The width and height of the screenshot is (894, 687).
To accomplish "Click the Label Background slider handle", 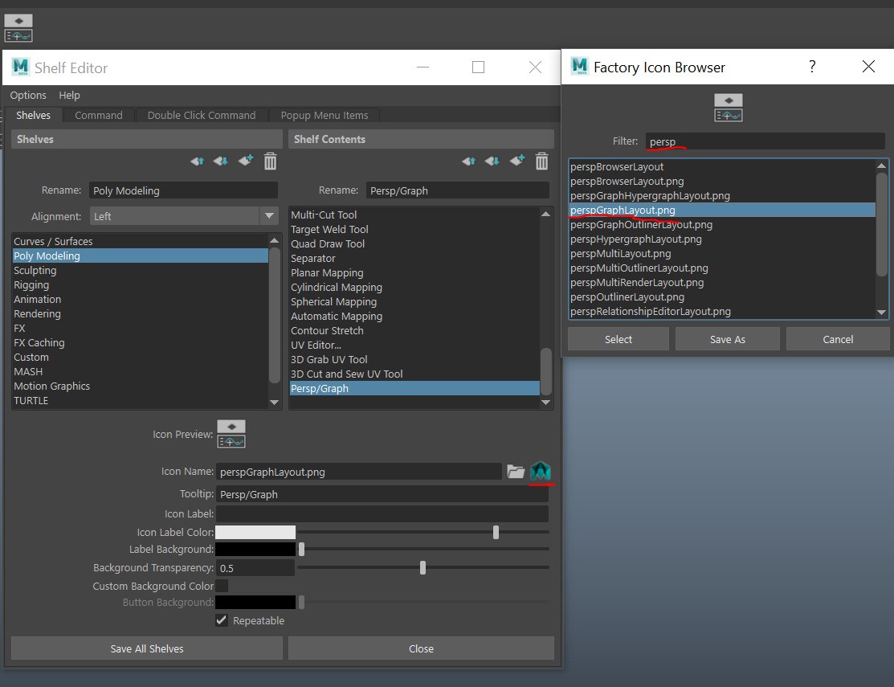I will point(301,549).
